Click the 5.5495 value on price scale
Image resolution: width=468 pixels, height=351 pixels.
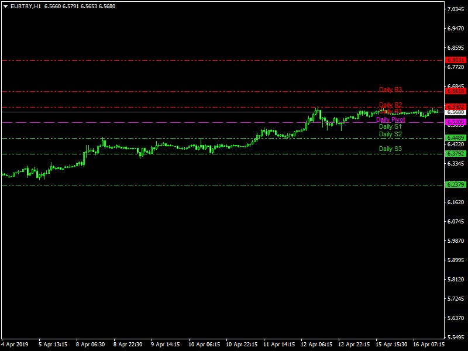pos(456,338)
